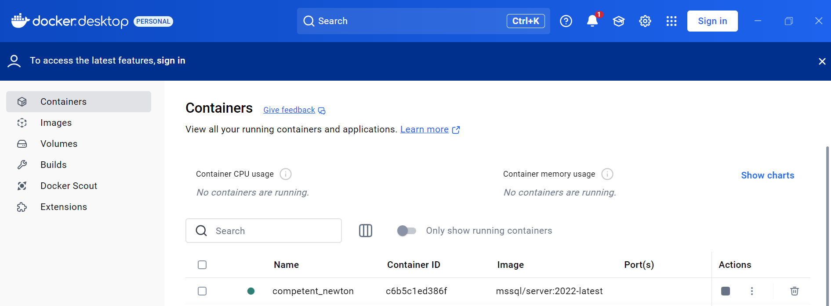Open notifications bell

point(592,21)
